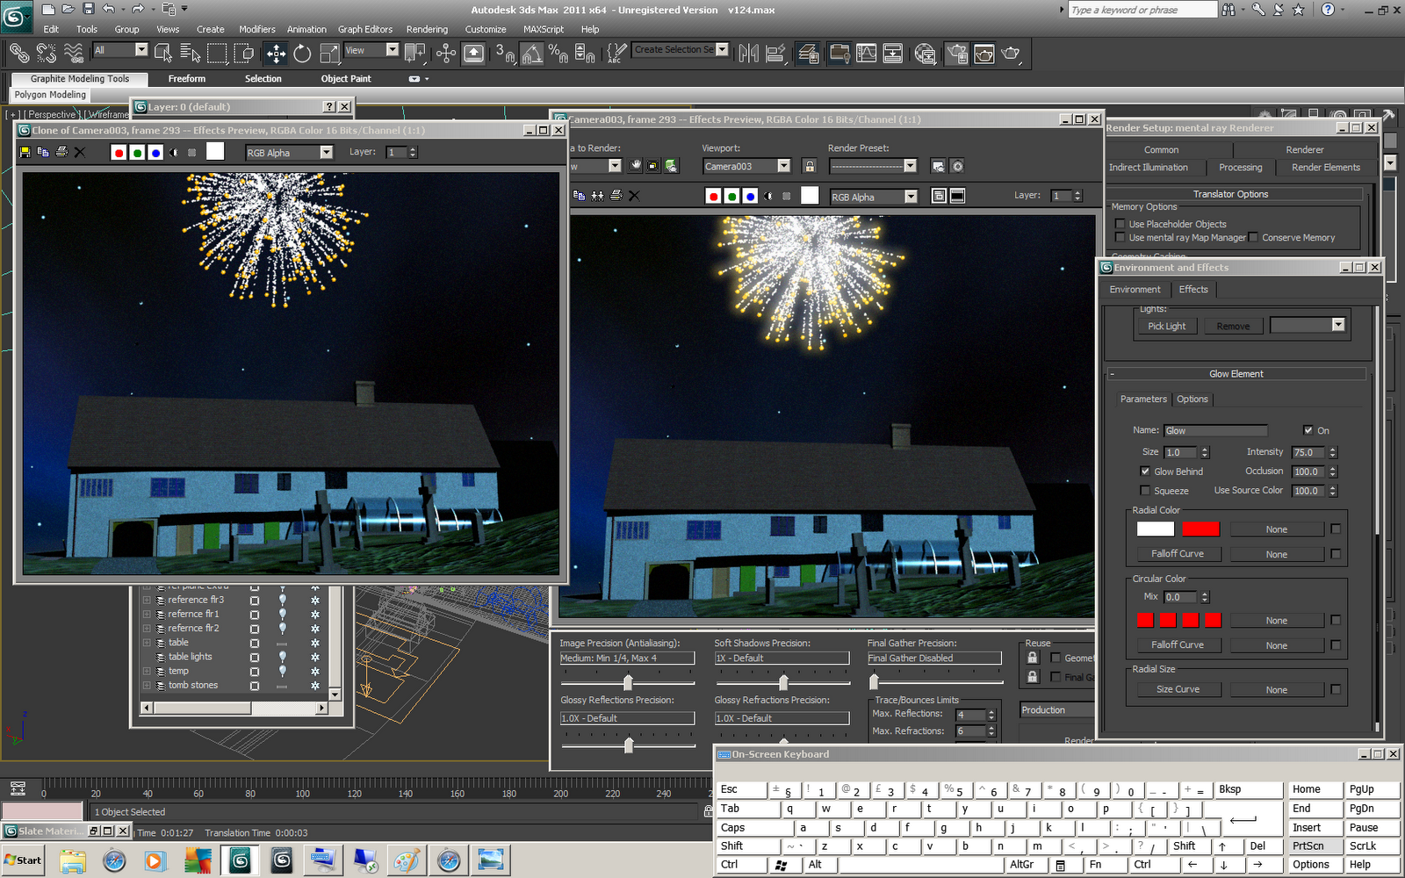Activate the Bind to Space Warp tool
Screen dimensions: 1405x878
point(75,54)
